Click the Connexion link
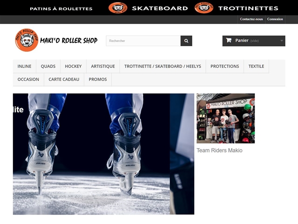Image resolution: width=298 pixels, height=224 pixels. (x=275, y=19)
